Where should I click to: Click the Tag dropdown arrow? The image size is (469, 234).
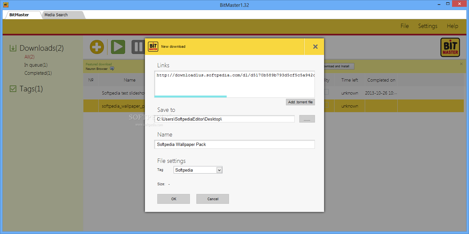(219, 170)
